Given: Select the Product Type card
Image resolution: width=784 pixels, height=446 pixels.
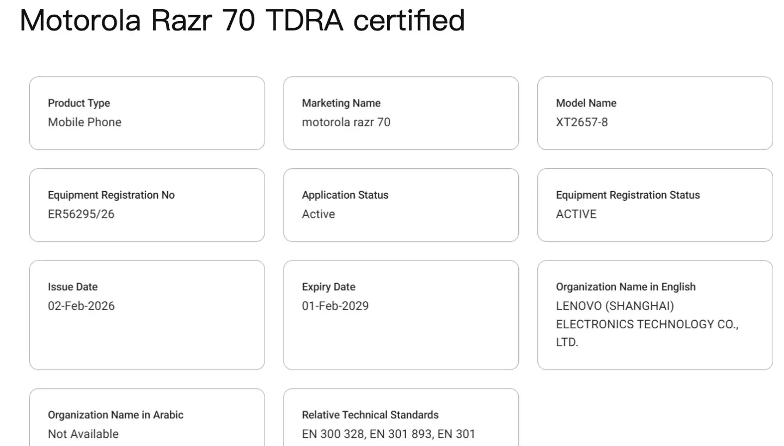Looking at the screenshot, I should (147, 113).
